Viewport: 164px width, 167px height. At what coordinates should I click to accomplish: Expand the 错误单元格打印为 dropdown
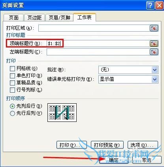pyautogui.click(x=155, y=79)
